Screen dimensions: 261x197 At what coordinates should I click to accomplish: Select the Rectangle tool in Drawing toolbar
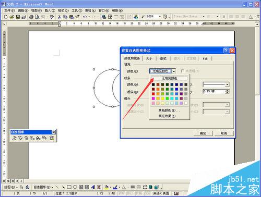[x=69, y=187]
